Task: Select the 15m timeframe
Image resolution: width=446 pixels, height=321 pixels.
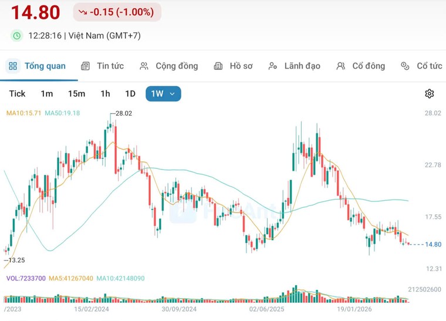Action: tap(76, 93)
